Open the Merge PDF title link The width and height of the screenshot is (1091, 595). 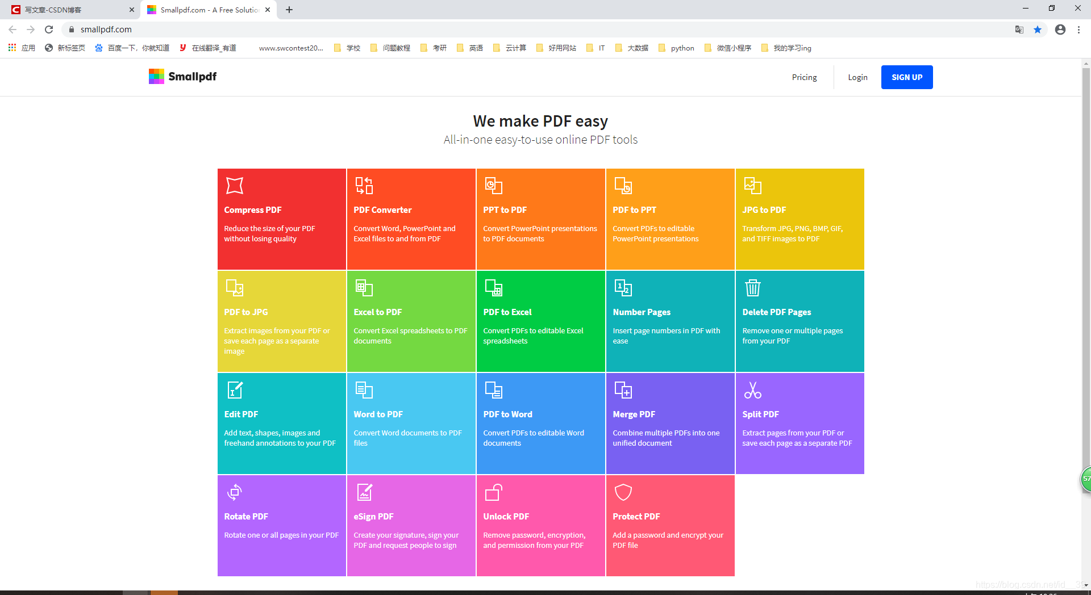tap(634, 414)
